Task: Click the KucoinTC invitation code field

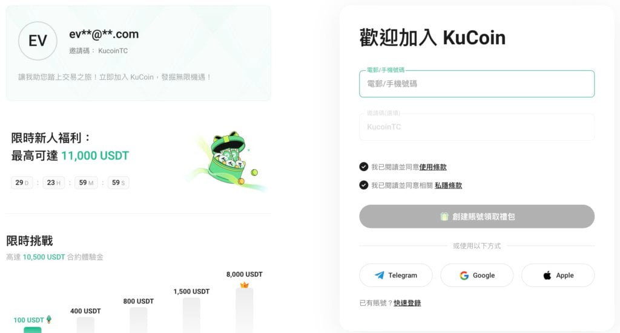Action: pos(477,127)
